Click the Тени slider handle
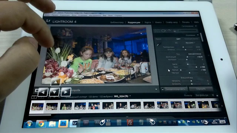Screen dimensions: 237x133 [x=196, y=67]
